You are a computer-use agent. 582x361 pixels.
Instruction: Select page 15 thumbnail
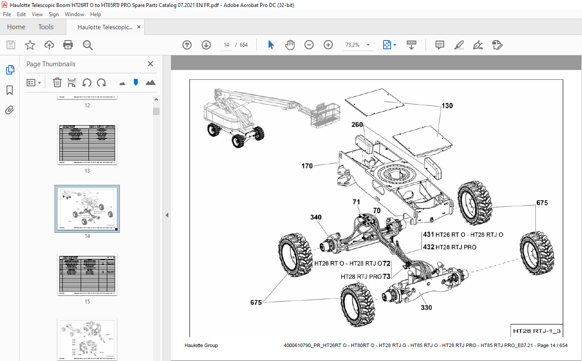coord(87,274)
